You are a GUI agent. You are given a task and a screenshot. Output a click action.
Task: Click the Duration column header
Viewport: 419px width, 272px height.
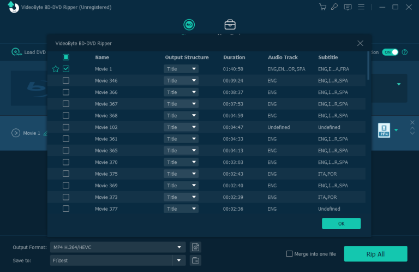234,57
